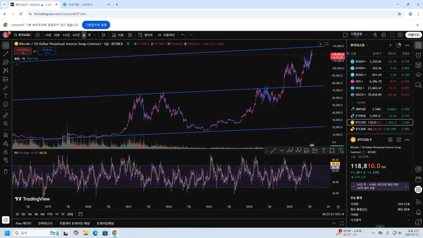Collapse the indicator legend arrow
Viewport: 423px width, 238px height.
[17, 64]
